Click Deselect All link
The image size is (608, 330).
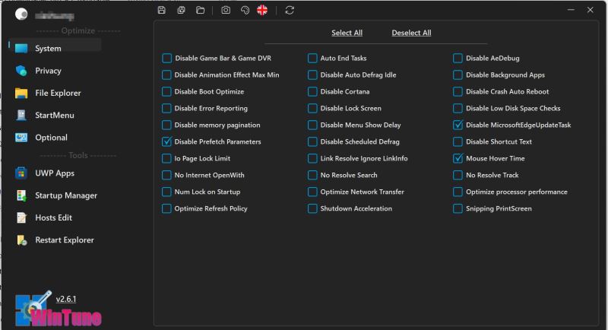click(x=411, y=33)
